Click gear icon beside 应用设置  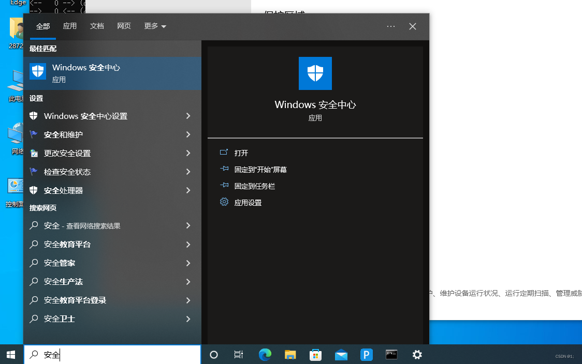224,202
